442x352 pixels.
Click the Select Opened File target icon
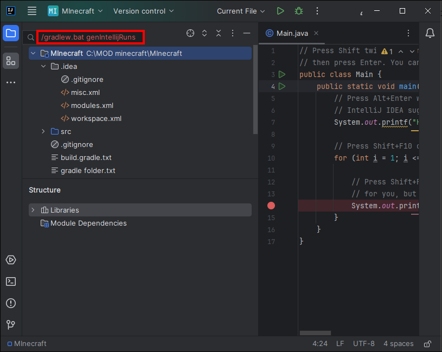[190, 34]
